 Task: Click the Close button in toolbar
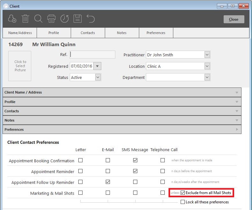pyautogui.click(x=234, y=19)
